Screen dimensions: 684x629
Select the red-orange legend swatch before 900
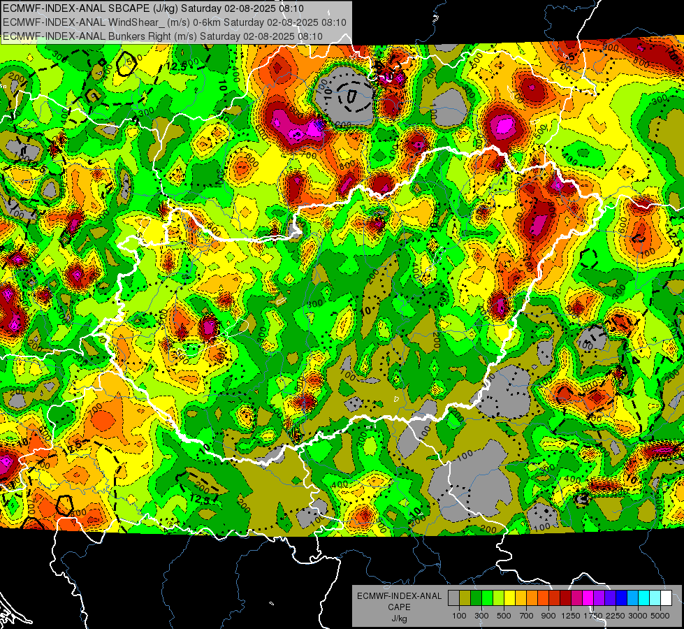click(543, 598)
